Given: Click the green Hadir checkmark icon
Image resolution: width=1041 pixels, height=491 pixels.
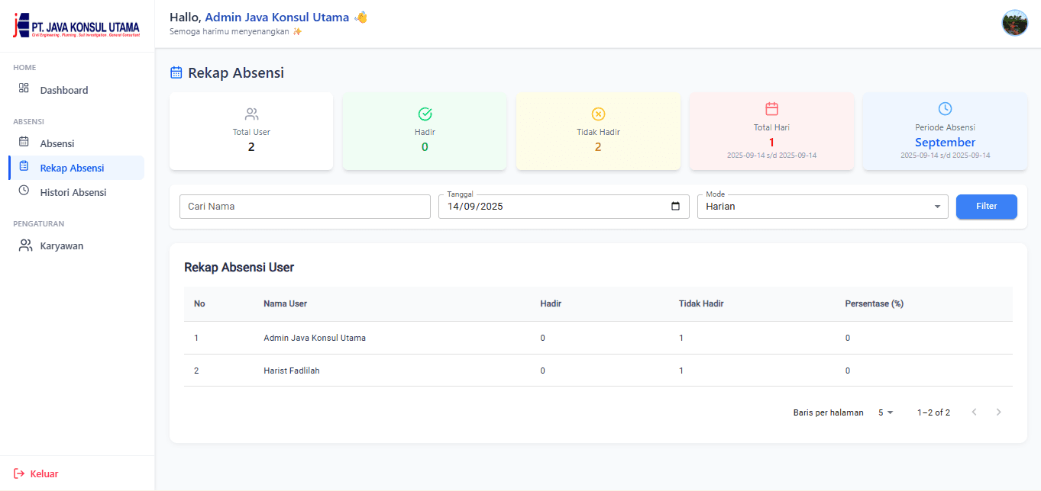Looking at the screenshot, I should [x=425, y=114].
